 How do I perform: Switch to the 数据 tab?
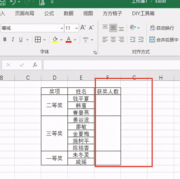pos(68,13)
